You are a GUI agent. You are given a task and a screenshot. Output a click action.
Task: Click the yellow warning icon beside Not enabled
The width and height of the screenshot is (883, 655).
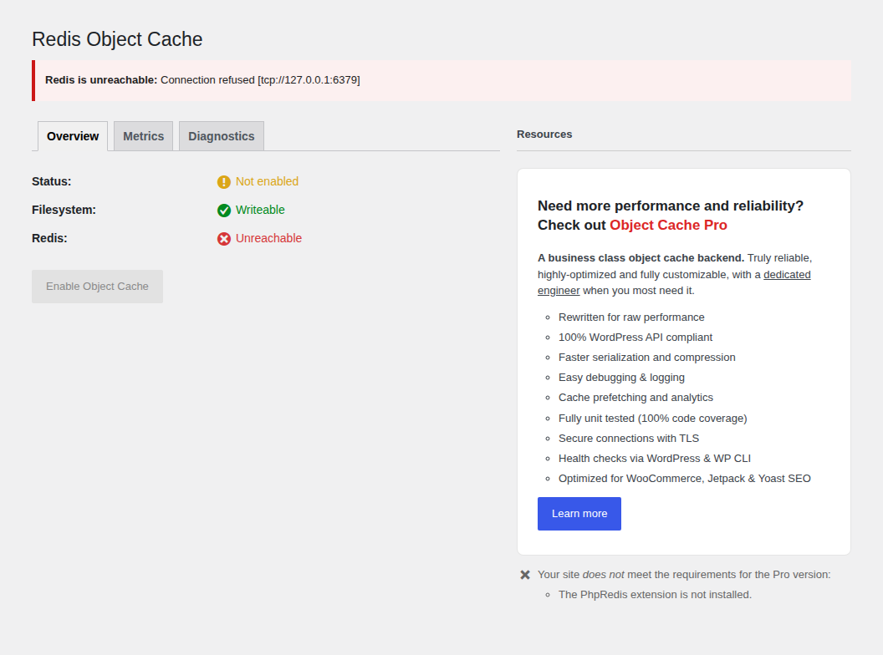coord(223,182)
